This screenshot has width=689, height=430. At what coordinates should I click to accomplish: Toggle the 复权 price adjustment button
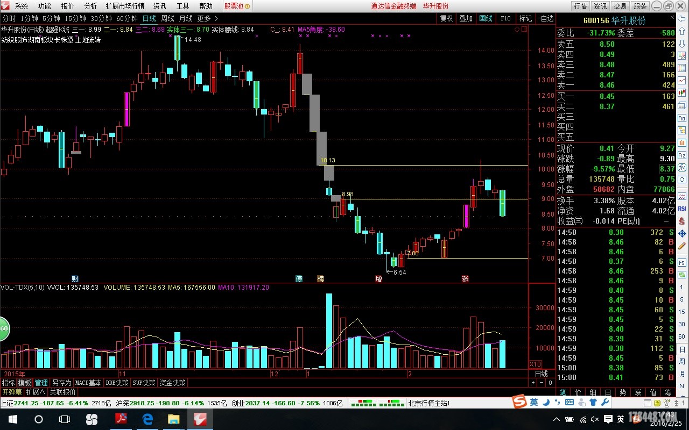tap(446, 18)
